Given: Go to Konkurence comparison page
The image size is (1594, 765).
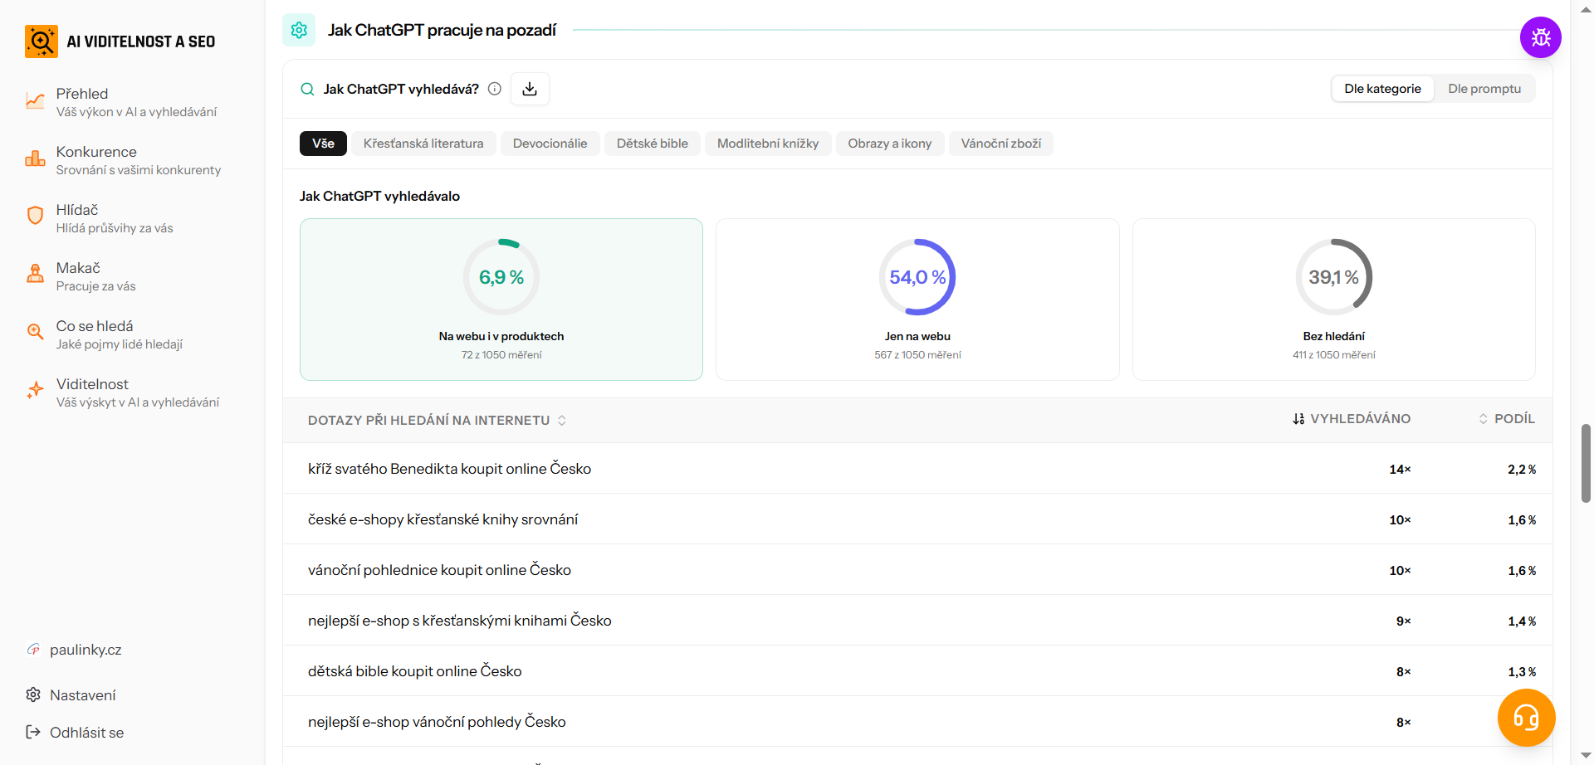Looking at the screenshot, I should [133, 160].
